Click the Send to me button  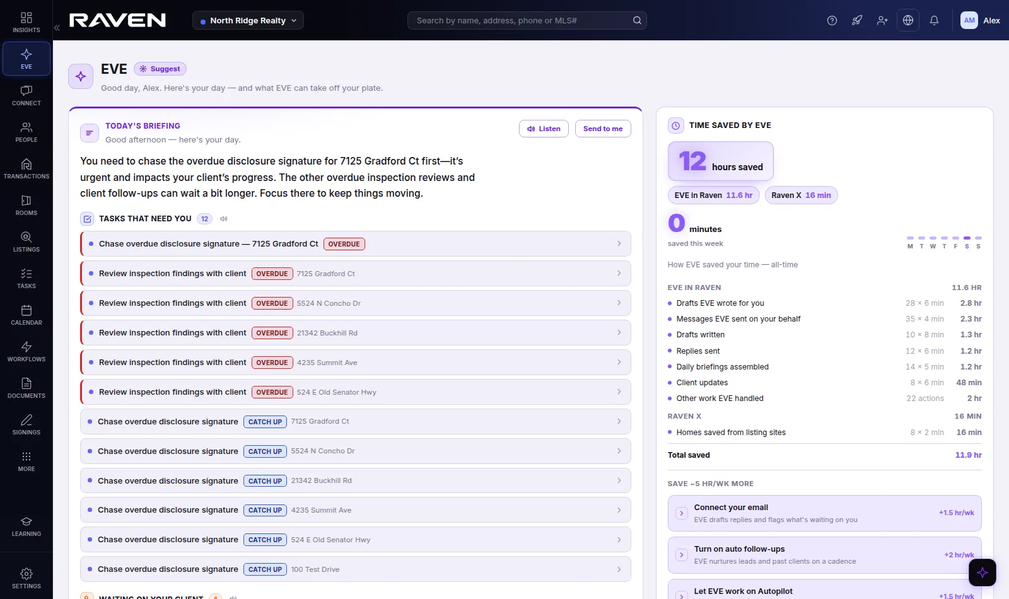click(603, 129)
